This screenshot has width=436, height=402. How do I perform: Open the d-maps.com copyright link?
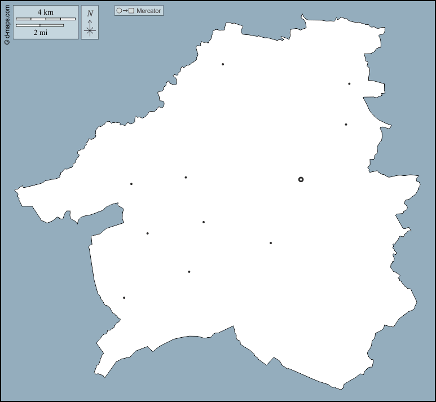click(6, 23)
